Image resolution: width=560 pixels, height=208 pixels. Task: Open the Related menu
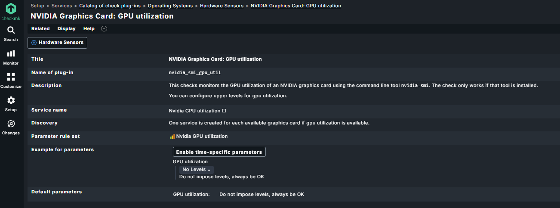(40, 29)
